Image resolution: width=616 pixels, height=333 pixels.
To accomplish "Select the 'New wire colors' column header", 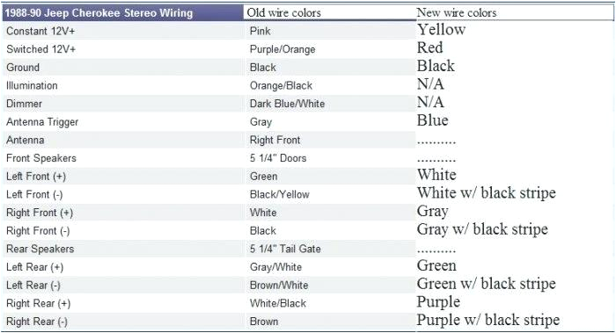I will [457, 12].
